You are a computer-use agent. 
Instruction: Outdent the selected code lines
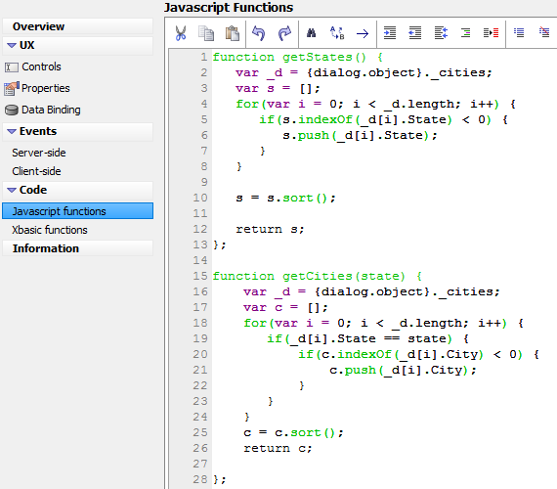(415, 33)
